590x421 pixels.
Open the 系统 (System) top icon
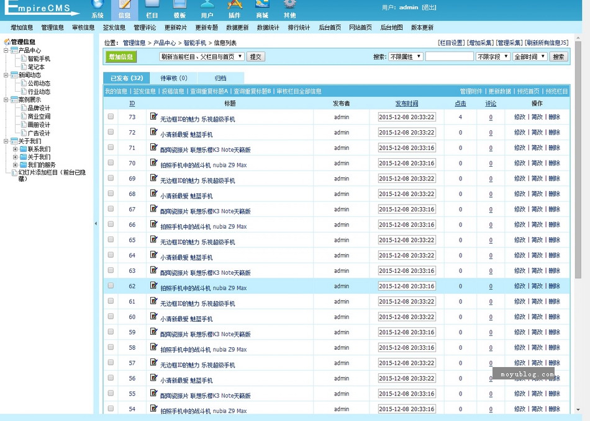98,9
